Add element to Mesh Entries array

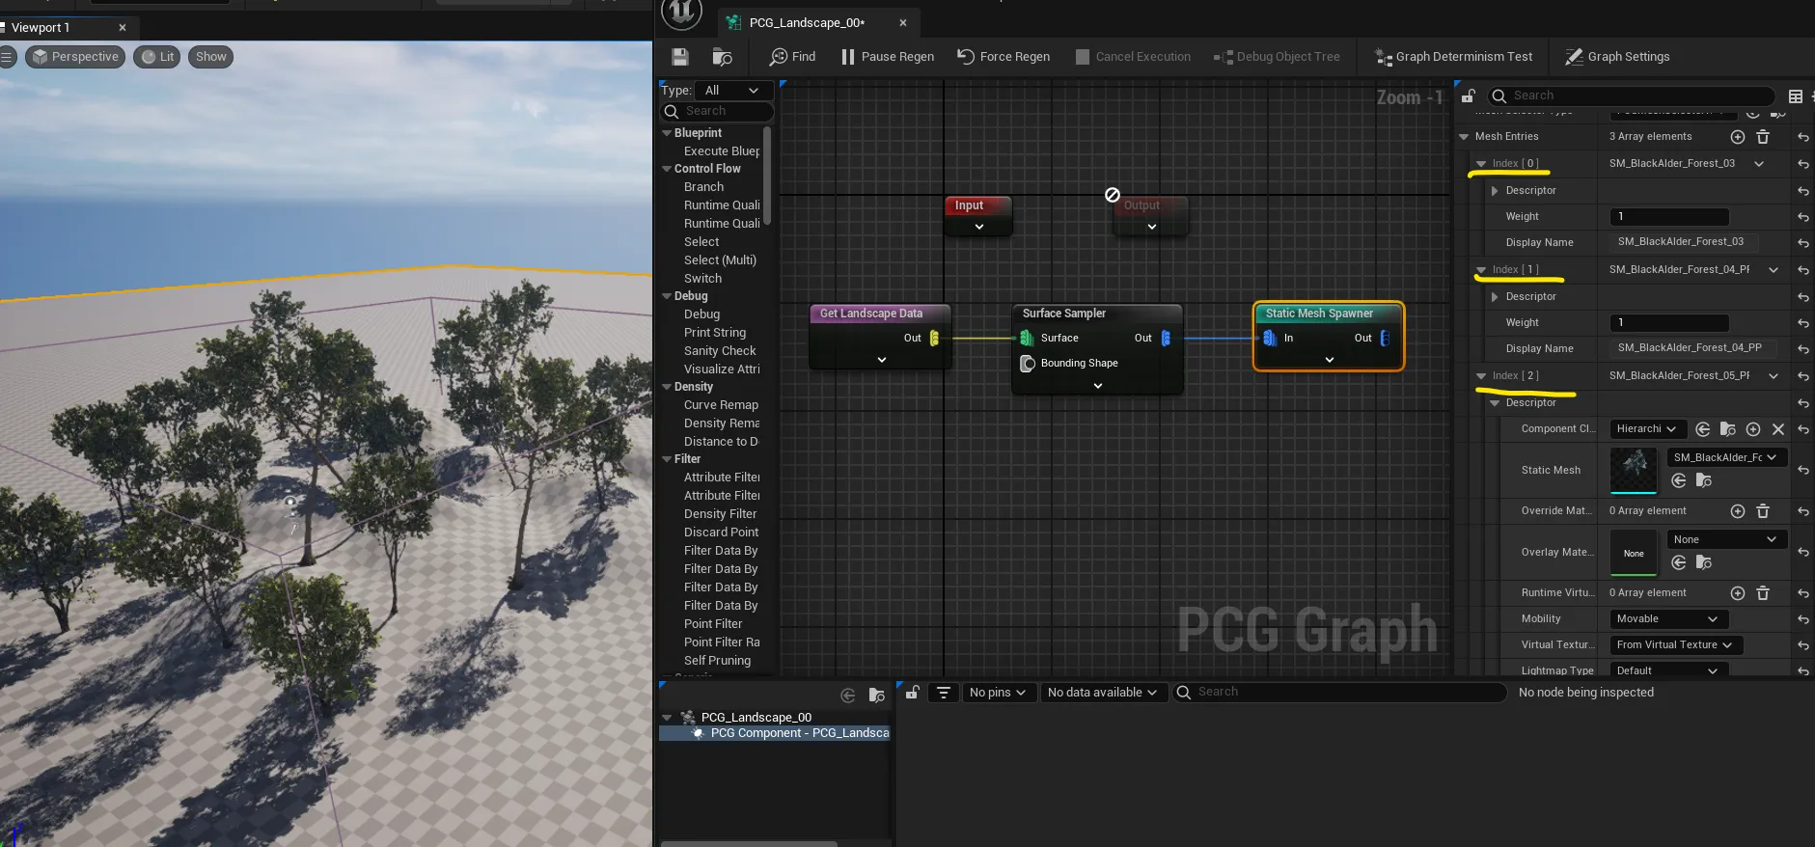[x=1738, y=137]
